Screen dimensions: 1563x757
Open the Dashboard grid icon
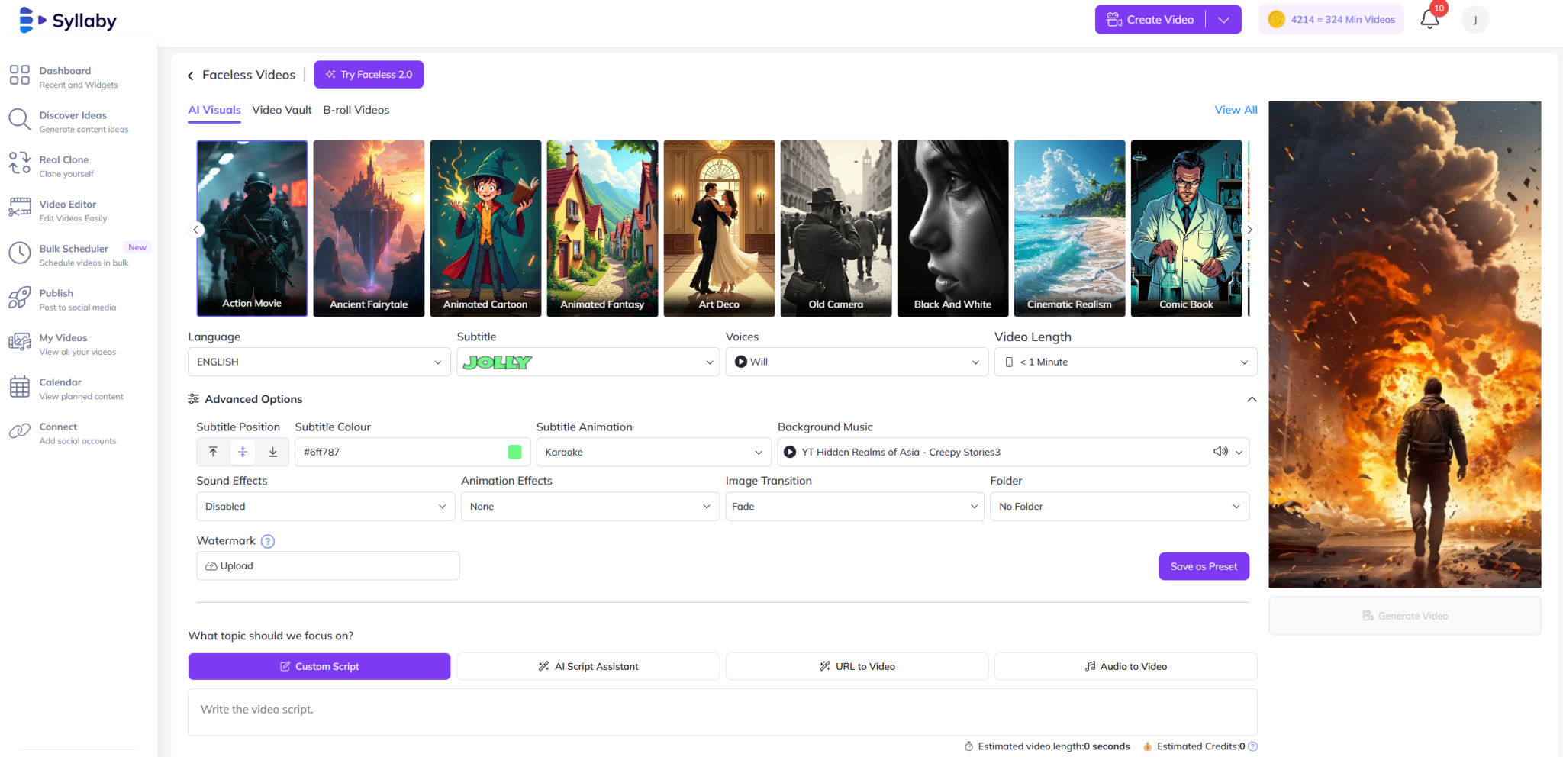tap(20, 75)
